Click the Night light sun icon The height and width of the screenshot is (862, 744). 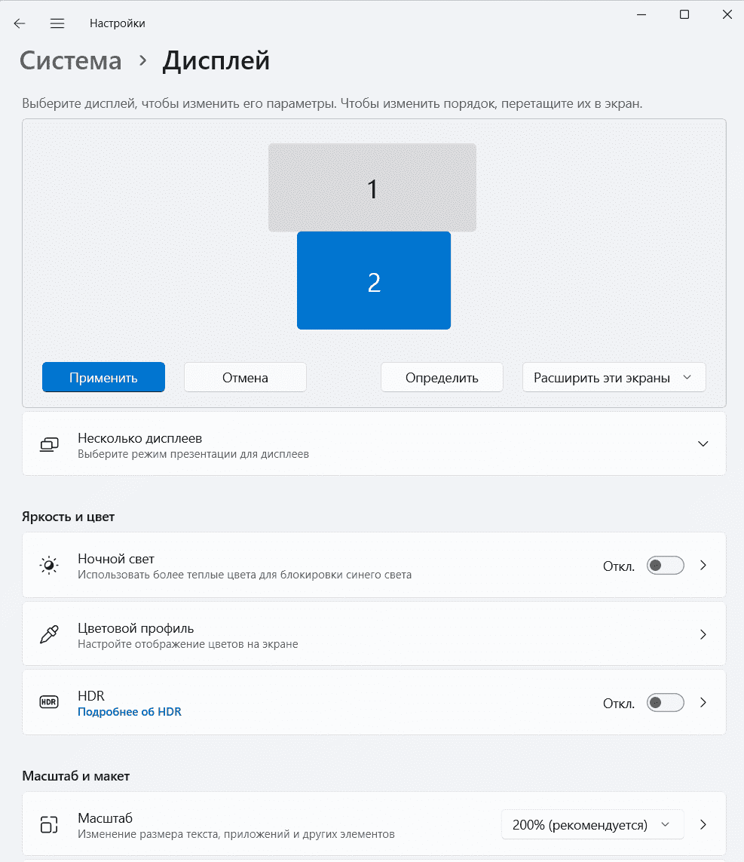pos(49,566)
